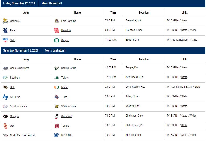Click the Air Force AF logo
Screen dimensions: 206x141
[5, 97]
